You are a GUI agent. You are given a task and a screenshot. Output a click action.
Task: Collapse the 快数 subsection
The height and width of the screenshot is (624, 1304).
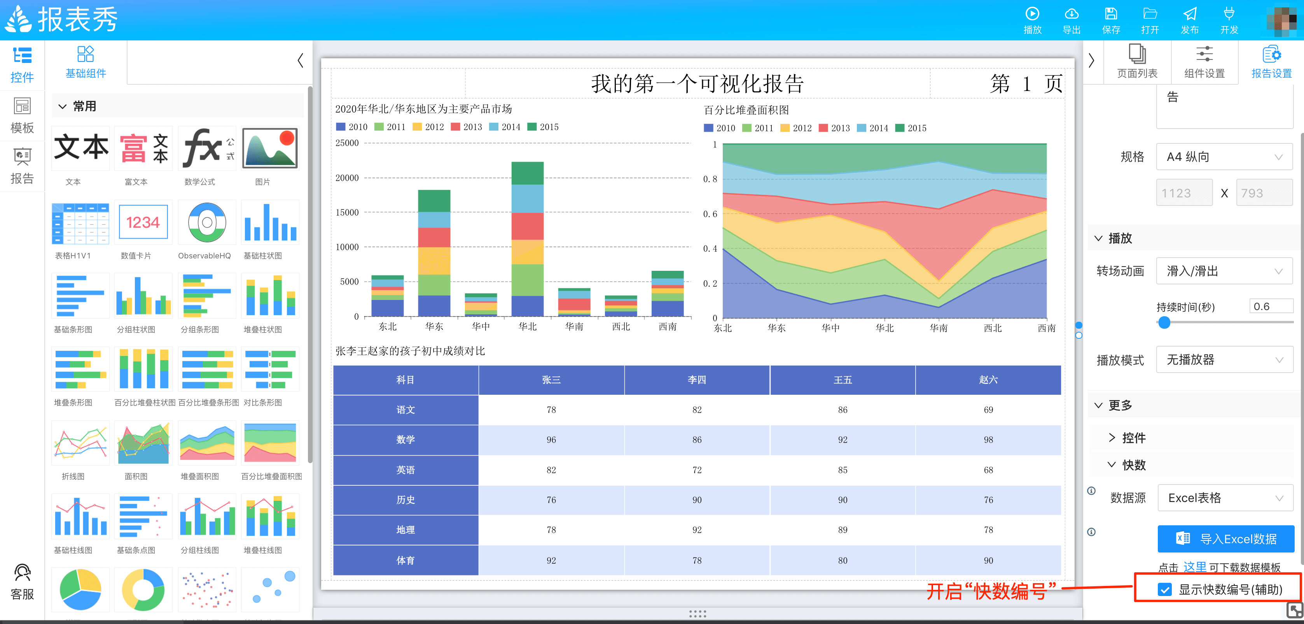1112,465
